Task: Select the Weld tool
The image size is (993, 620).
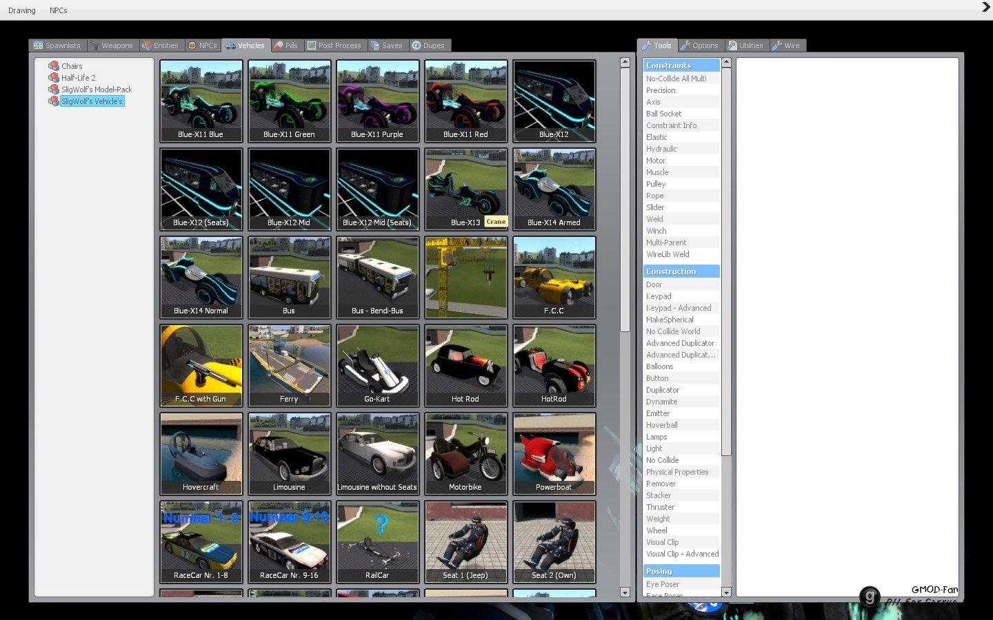Action: pyautogui.click(x=681, y=219)
